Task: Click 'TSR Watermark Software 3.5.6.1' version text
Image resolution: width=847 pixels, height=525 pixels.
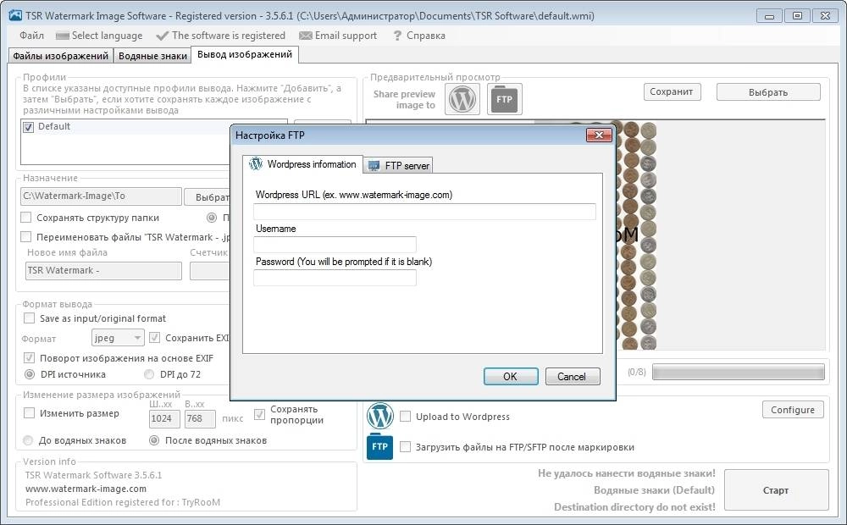Action: coord(93,475)
